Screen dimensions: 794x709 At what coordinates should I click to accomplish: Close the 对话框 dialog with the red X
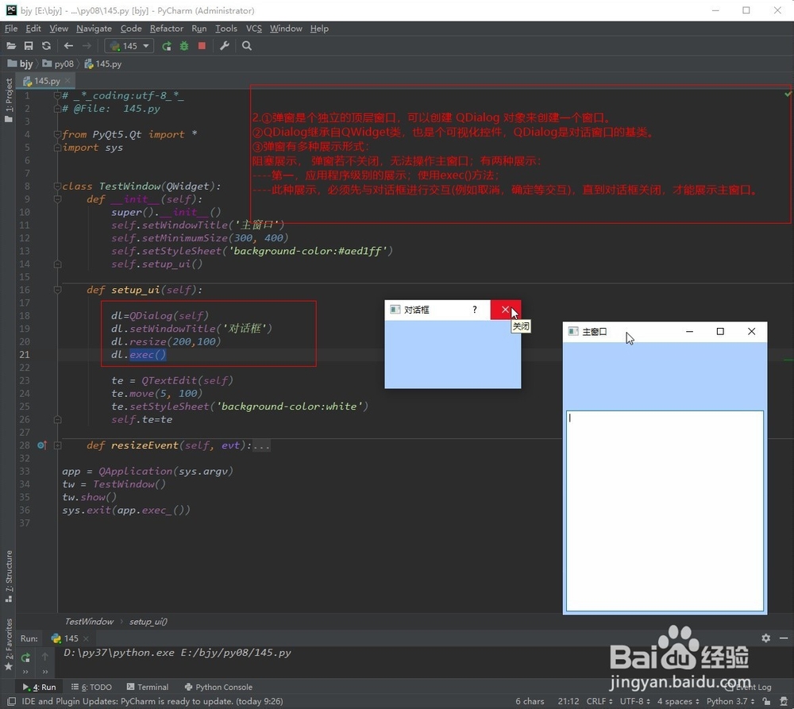[x=505, y=310]
